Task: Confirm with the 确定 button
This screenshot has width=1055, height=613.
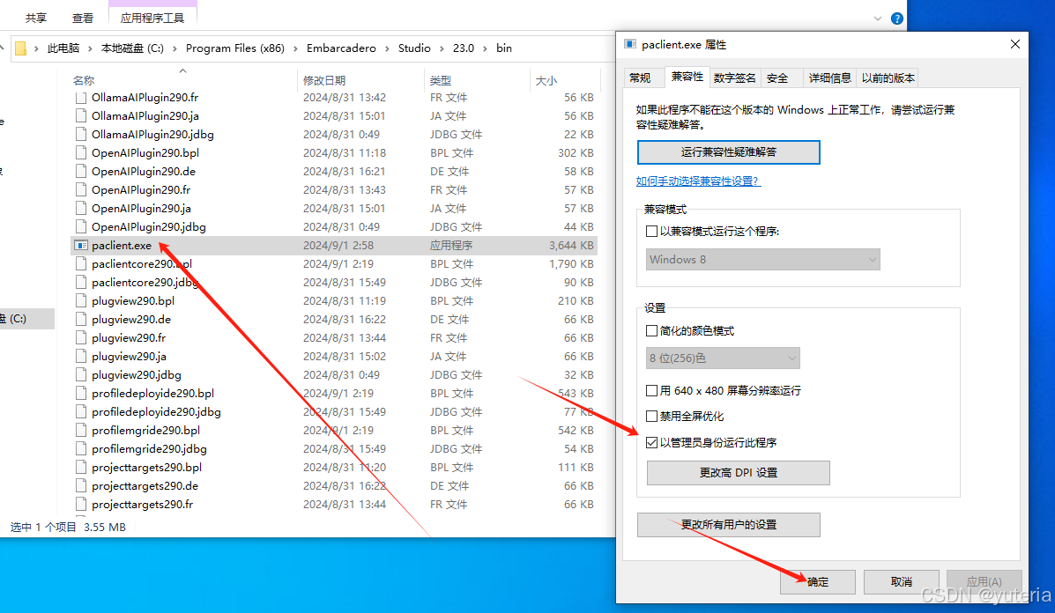Action: pyautogui.click(x=818, y=581)
